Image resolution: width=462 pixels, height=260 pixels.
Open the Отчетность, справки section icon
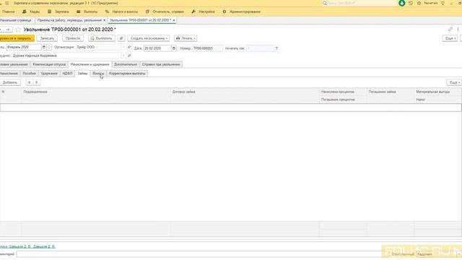147,12
